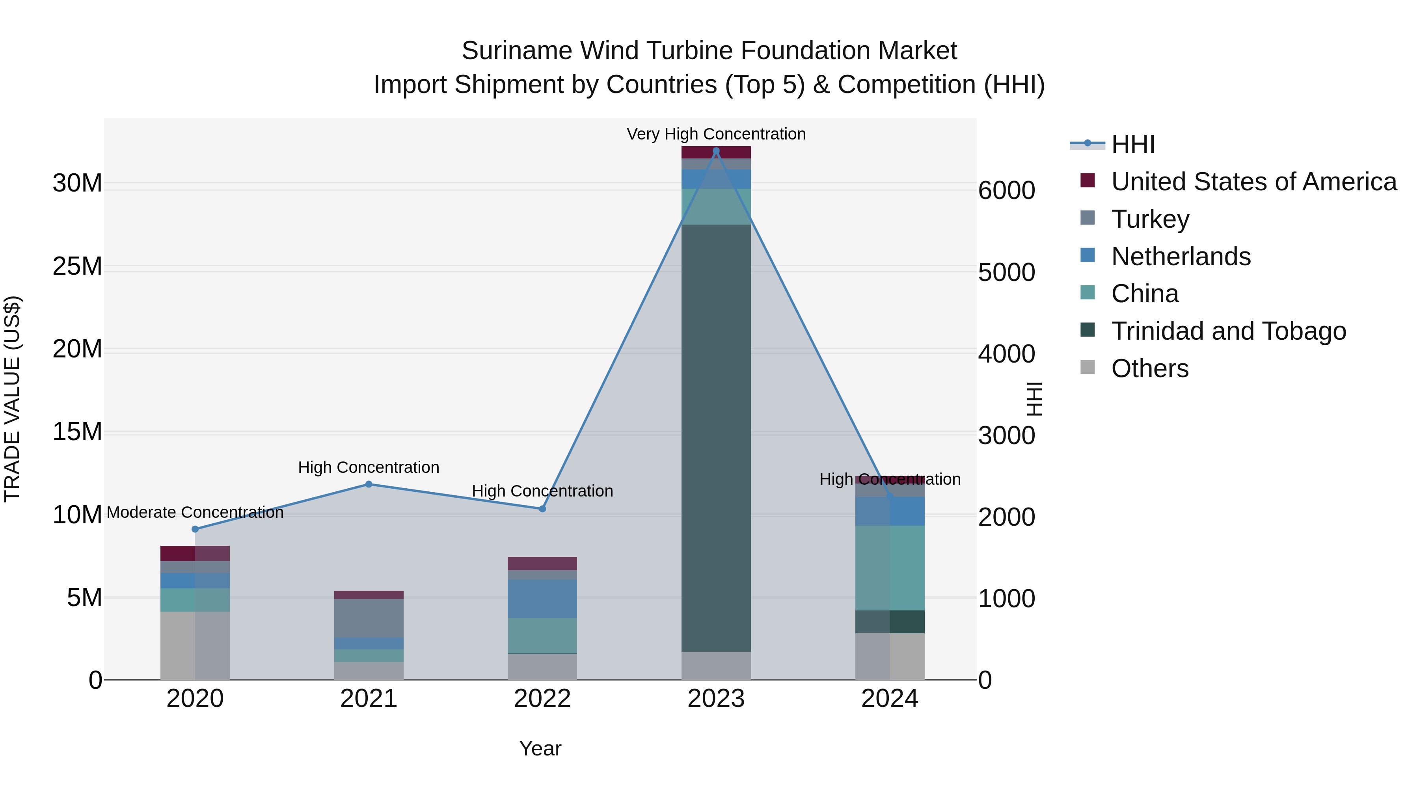Click the Turkey segment of the 2021 bar

tap(369, 618)
